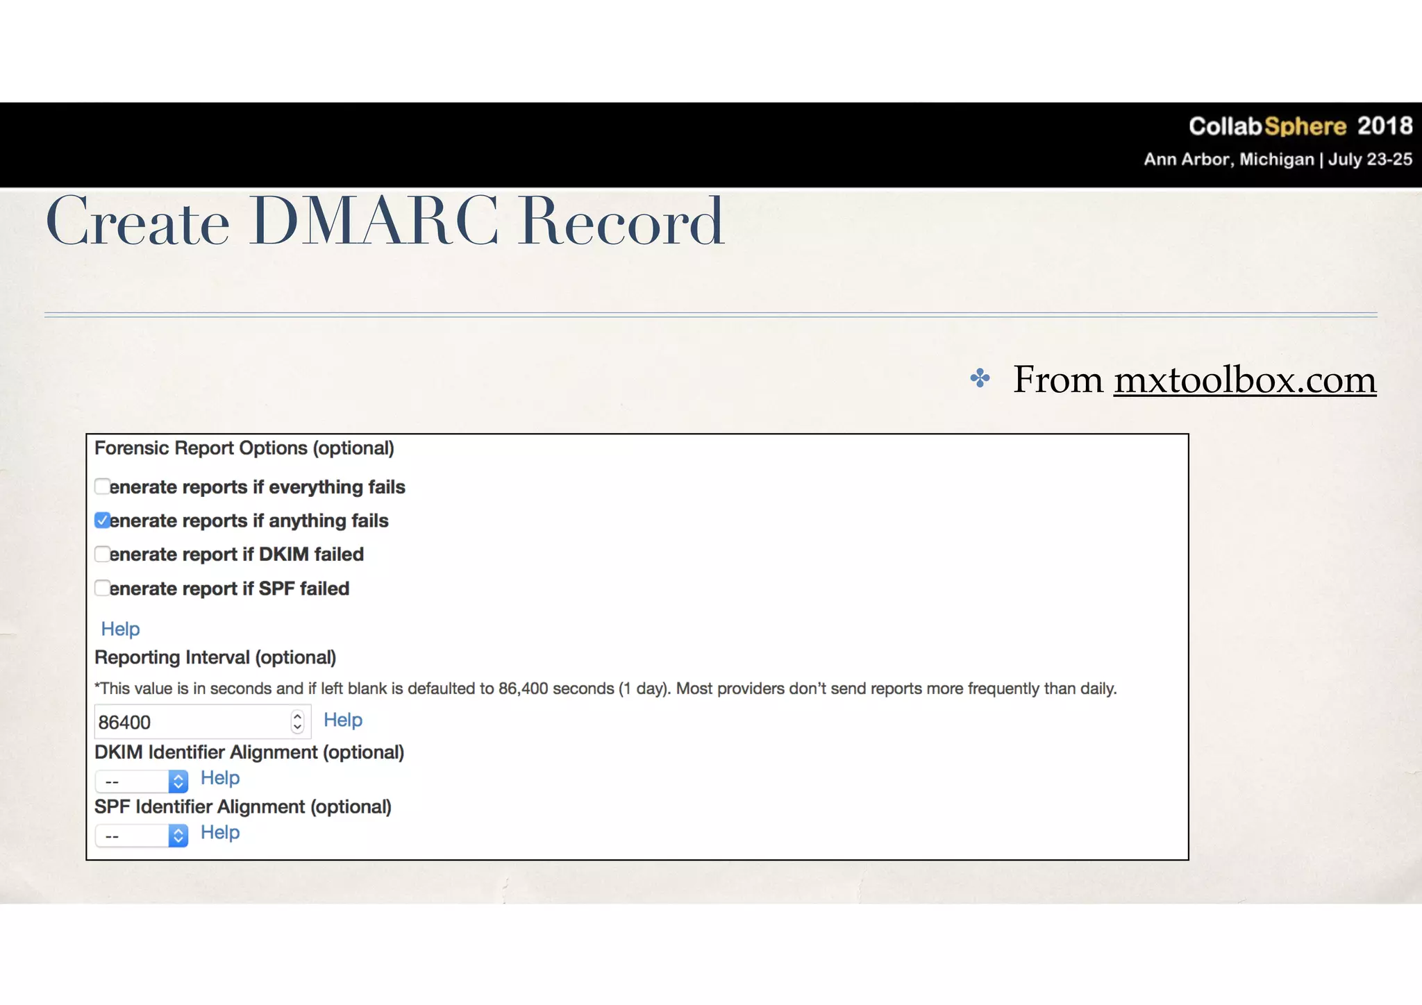Tick generate report if SPF failed
The image size is (1422, 1005).
(102, 588)
